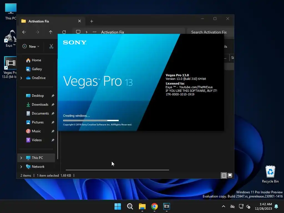Screen dimensions: 284x213
Task: Click the monitor icon in address bar
Action: (78, 32)
